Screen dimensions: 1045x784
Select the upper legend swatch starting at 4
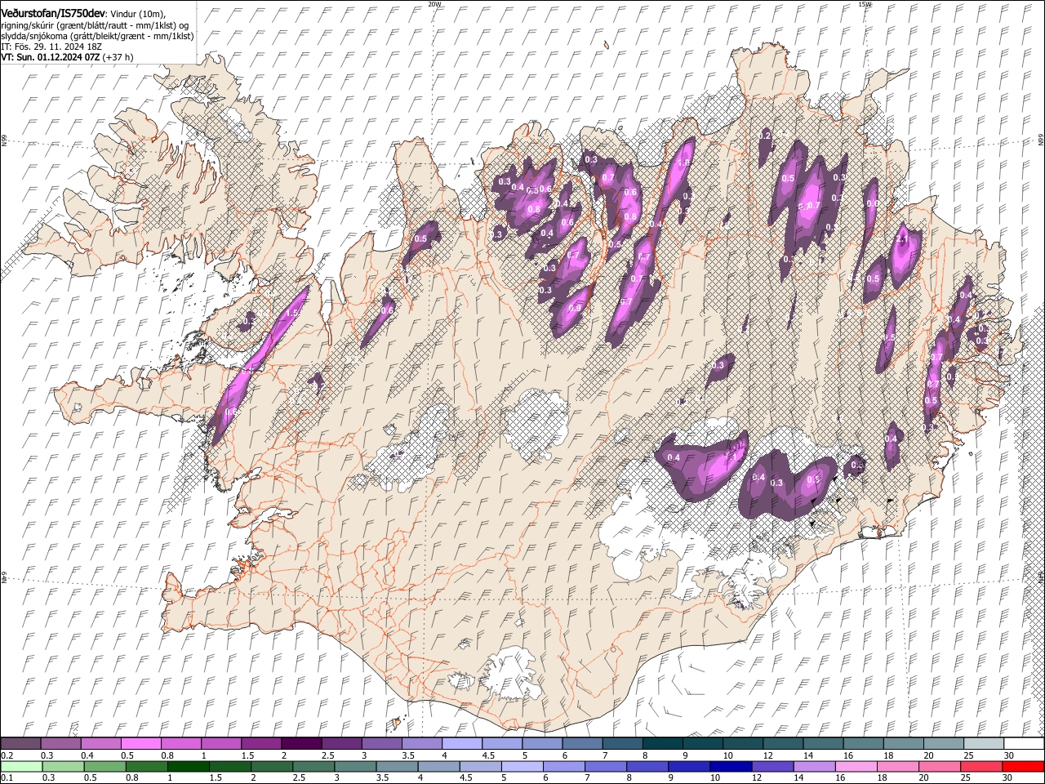pyautogui.click(x=461, y=743)
